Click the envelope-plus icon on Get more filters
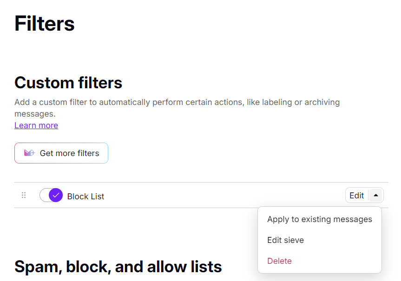The image size is (401, 281). (x=28, y=153)
